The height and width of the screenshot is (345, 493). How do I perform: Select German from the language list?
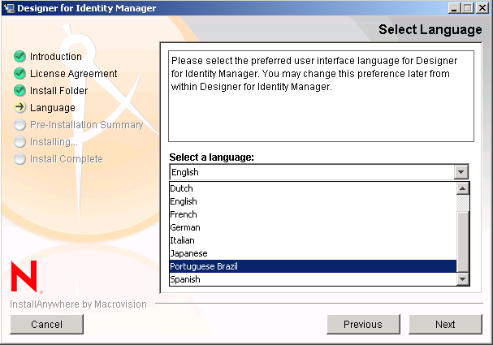point(313,227)
